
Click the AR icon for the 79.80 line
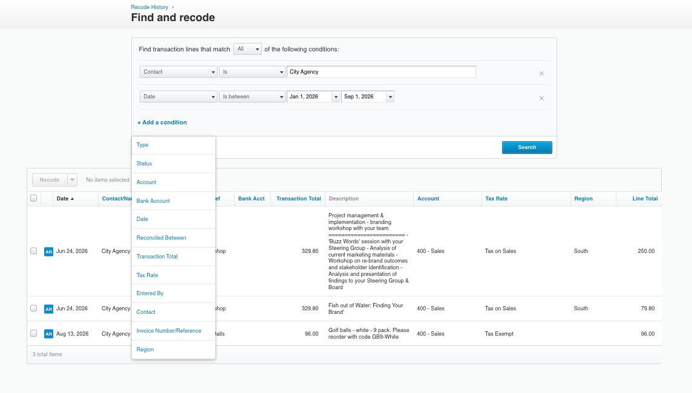coord(48,309)
